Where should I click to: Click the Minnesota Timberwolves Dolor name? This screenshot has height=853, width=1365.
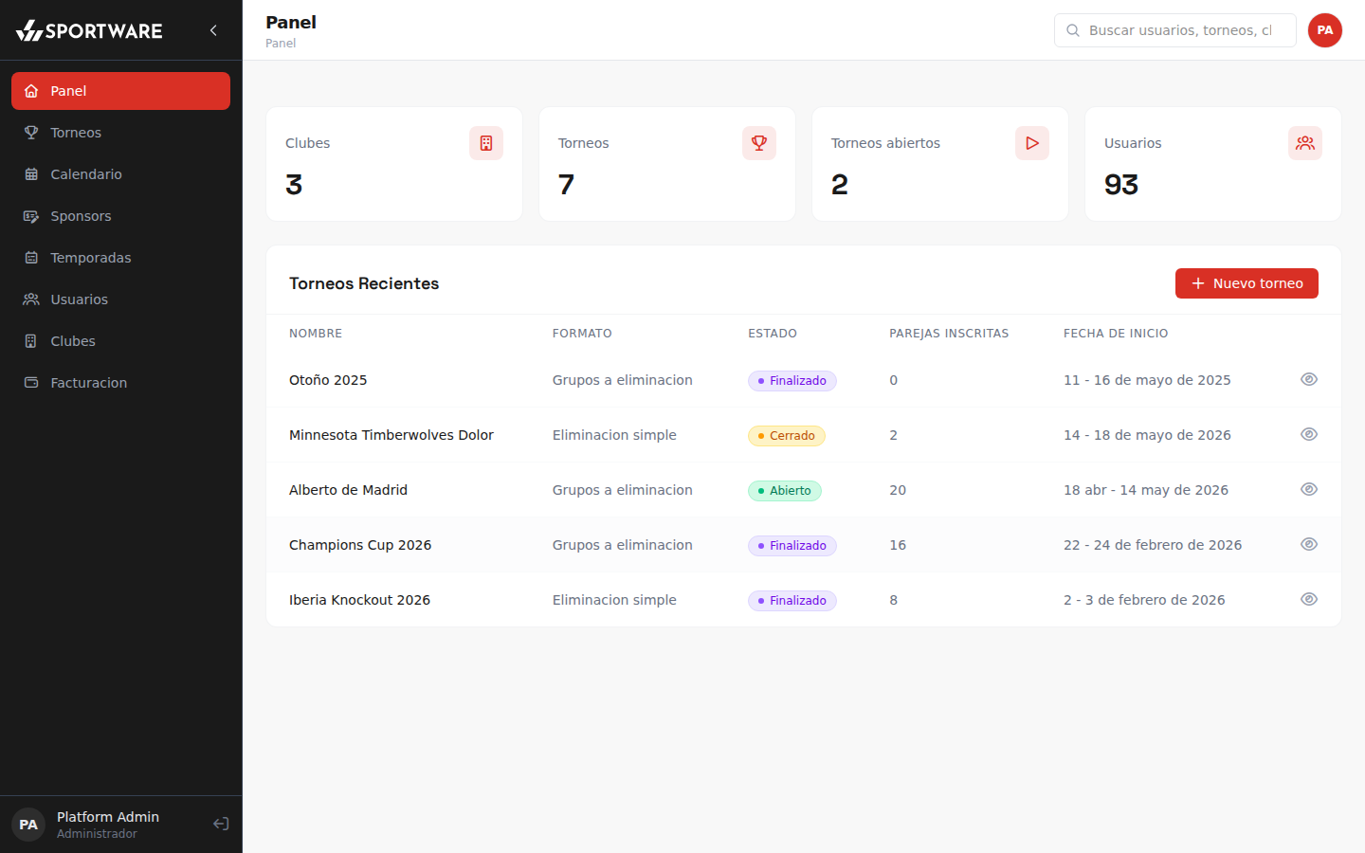[x=391, y=435]
